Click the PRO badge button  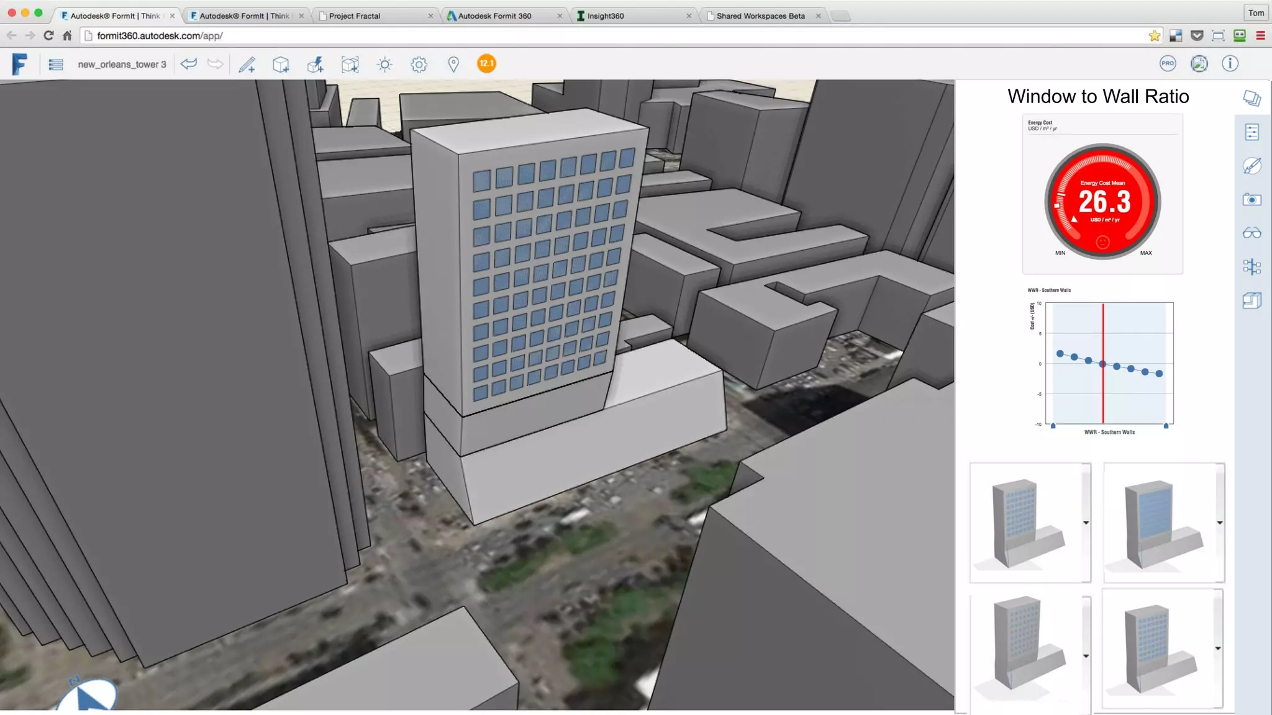[x=1168, y=63]
